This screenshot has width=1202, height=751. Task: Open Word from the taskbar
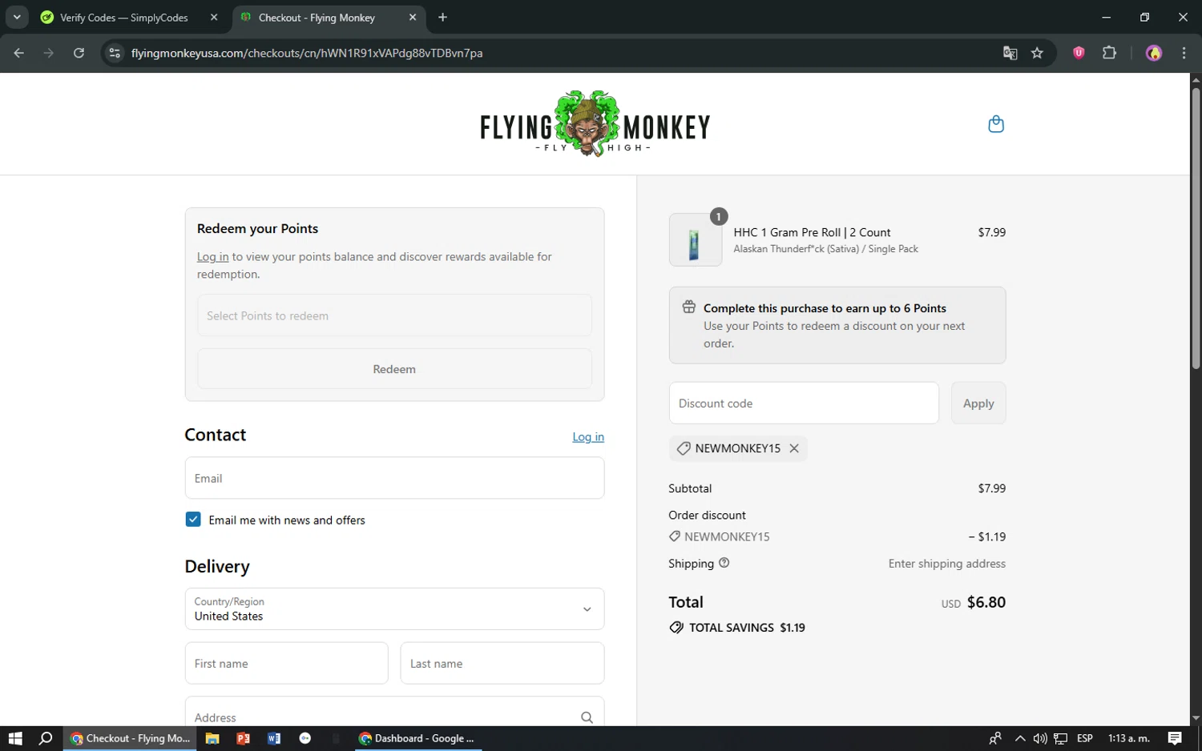pyautogui.click(x=274, y=738)
